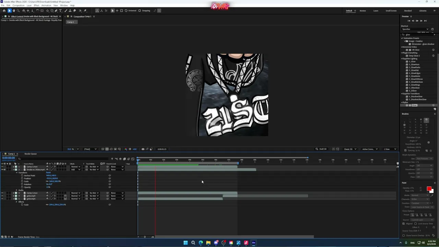This screenshot has width=439, height=247.
Task: Collapse the Sapphire Transitions category
Action: click(402, 94)
